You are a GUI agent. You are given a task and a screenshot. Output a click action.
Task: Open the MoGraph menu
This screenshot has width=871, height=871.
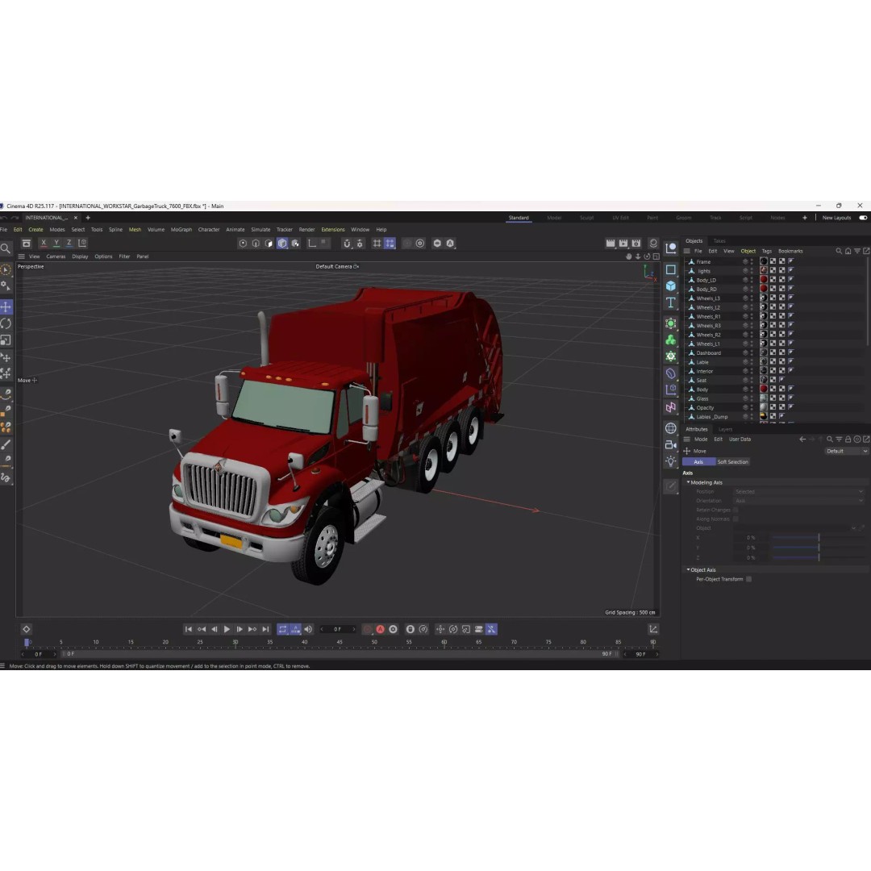click(181, 229)
